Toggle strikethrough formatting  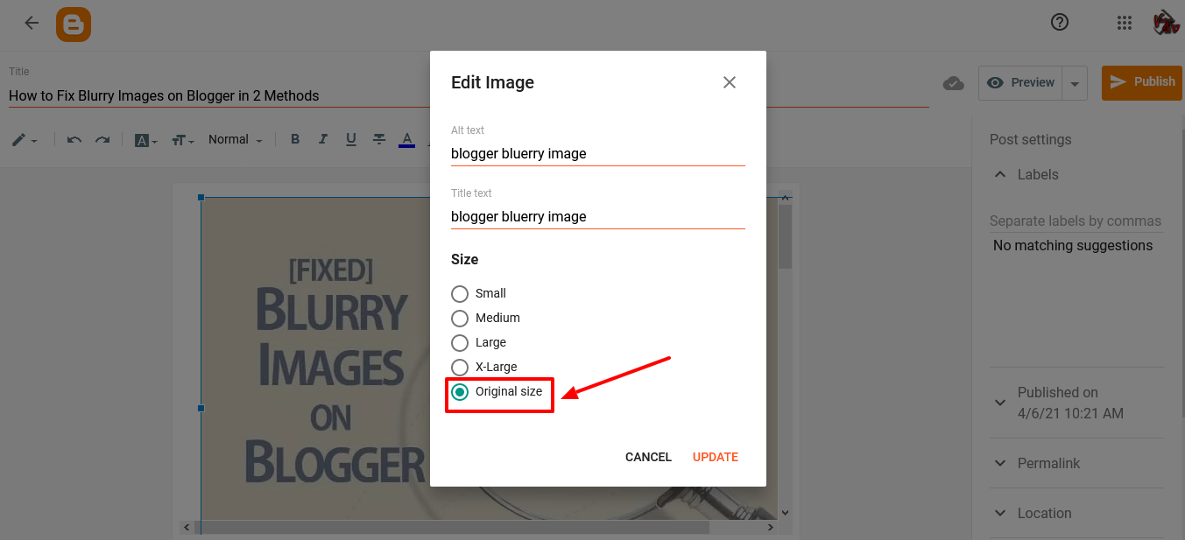pyautogui.click(x=379, y=139)
